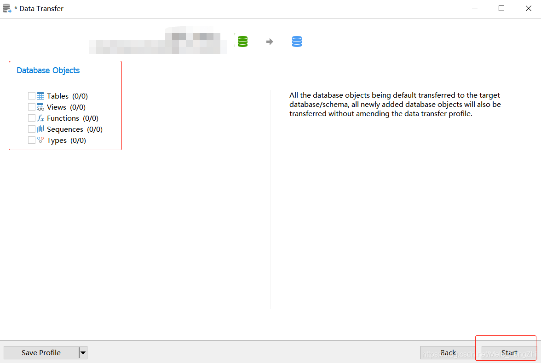The height and width of the screenshot is (363, 541).
Task: Select the Sequences (0/0) label
Action: click(75, 129)
